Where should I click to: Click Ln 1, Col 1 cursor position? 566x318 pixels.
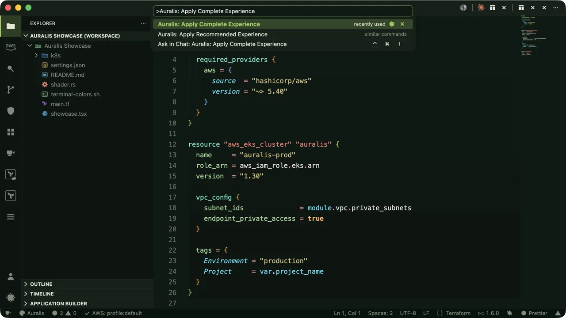347,313
